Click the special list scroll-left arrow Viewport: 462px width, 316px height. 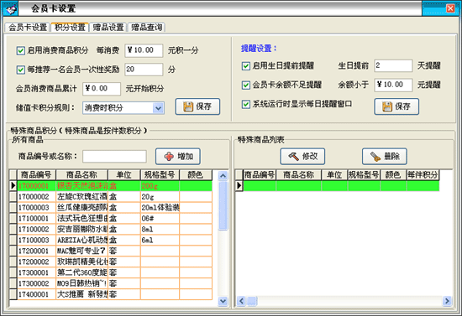(x=241, y=301)
